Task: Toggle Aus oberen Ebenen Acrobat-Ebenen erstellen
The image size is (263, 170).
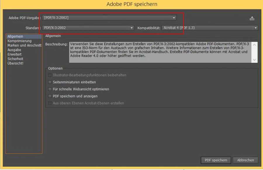Action: [x=50, y=103]
